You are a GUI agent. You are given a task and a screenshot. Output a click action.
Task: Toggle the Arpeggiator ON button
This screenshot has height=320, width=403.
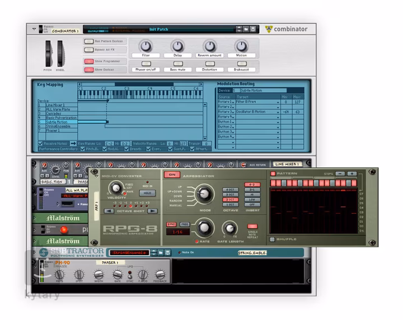(x=170, y=175)
